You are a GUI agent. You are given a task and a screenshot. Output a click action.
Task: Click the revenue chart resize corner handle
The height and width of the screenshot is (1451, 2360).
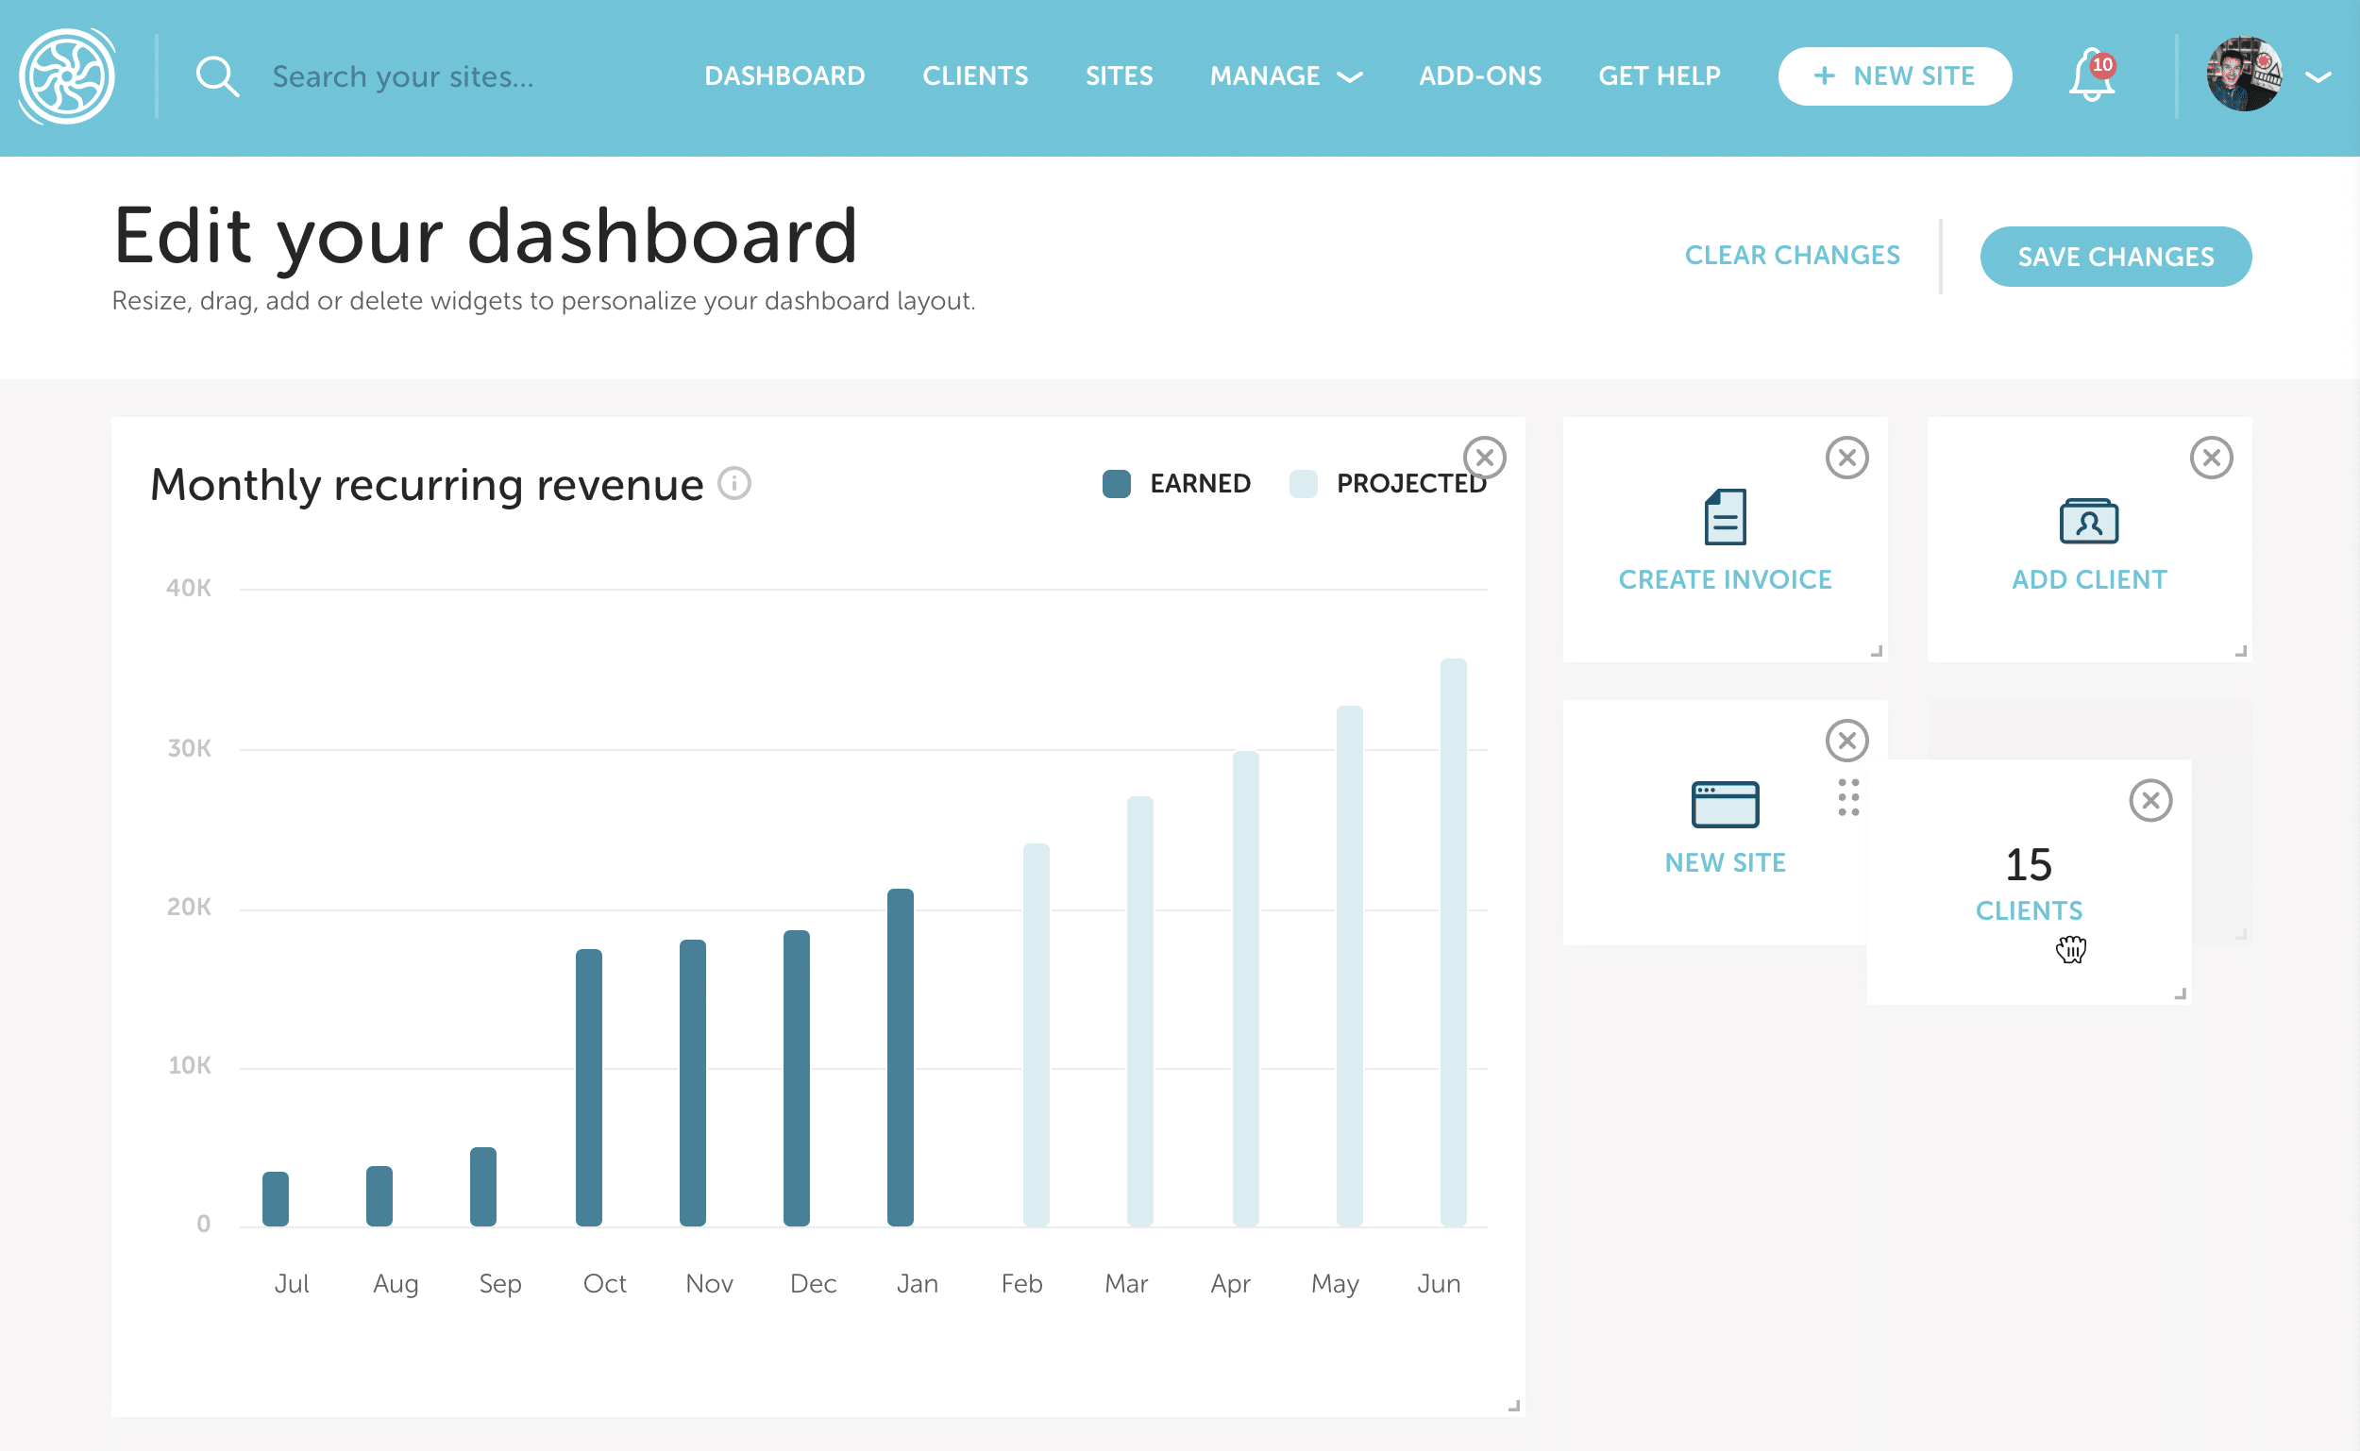coord(1513,1406)
